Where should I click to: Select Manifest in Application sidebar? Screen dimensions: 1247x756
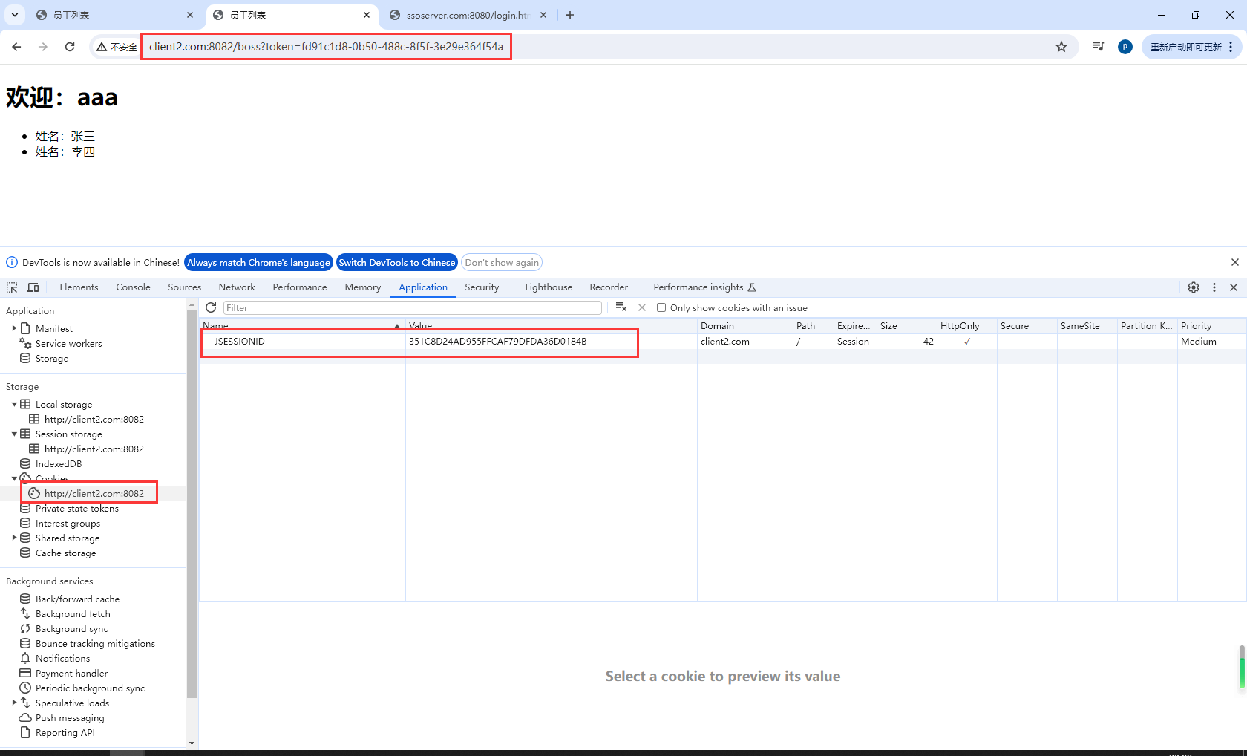(54, 328)
